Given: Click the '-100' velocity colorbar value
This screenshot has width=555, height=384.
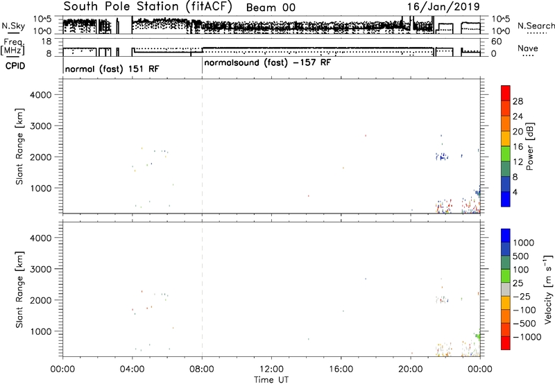Looking at the screenshot, I should [x=524, y=310].
